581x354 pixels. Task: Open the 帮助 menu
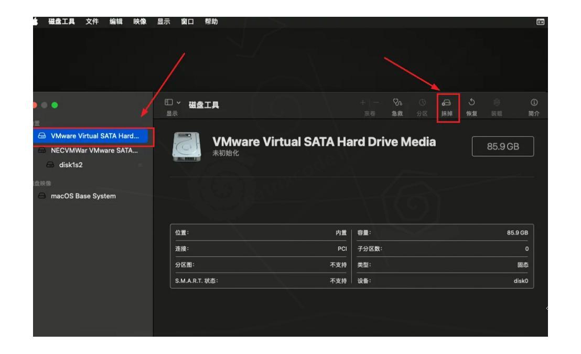(x=211, y=22)
